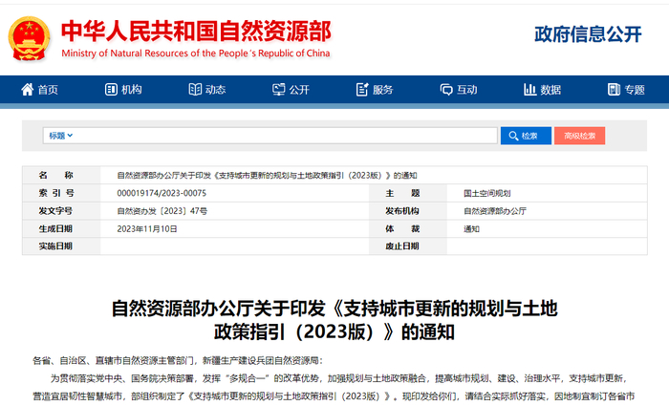
Task: Click the 名称 row document title text
Action: [267, 175]
